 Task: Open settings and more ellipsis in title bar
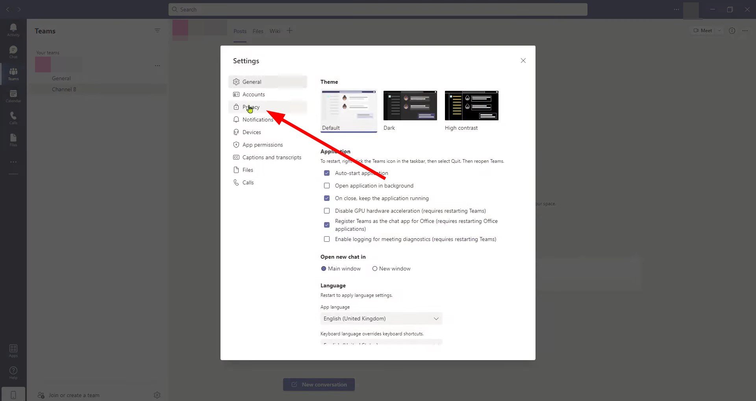point(676,9)
